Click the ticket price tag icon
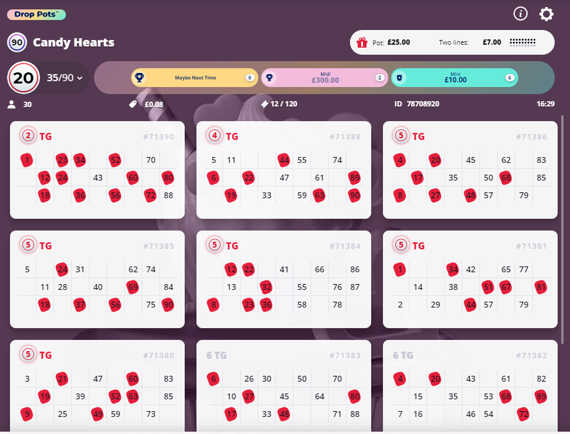The image size is (570, 434). pos(134,105)
